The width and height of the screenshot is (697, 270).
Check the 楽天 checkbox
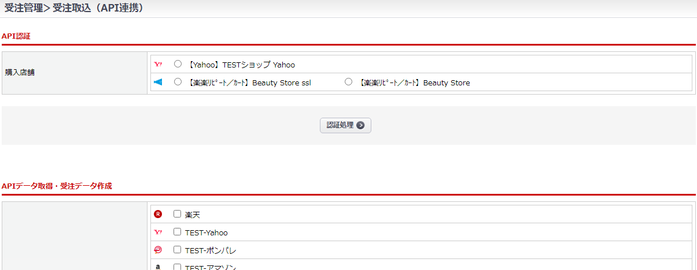(178, 213)
